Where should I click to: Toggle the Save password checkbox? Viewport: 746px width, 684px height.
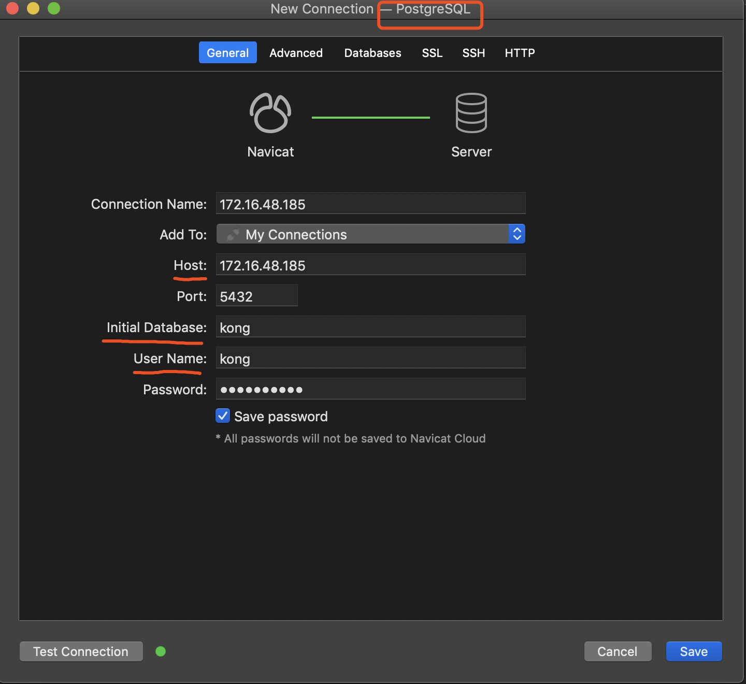tap(223, 416)
